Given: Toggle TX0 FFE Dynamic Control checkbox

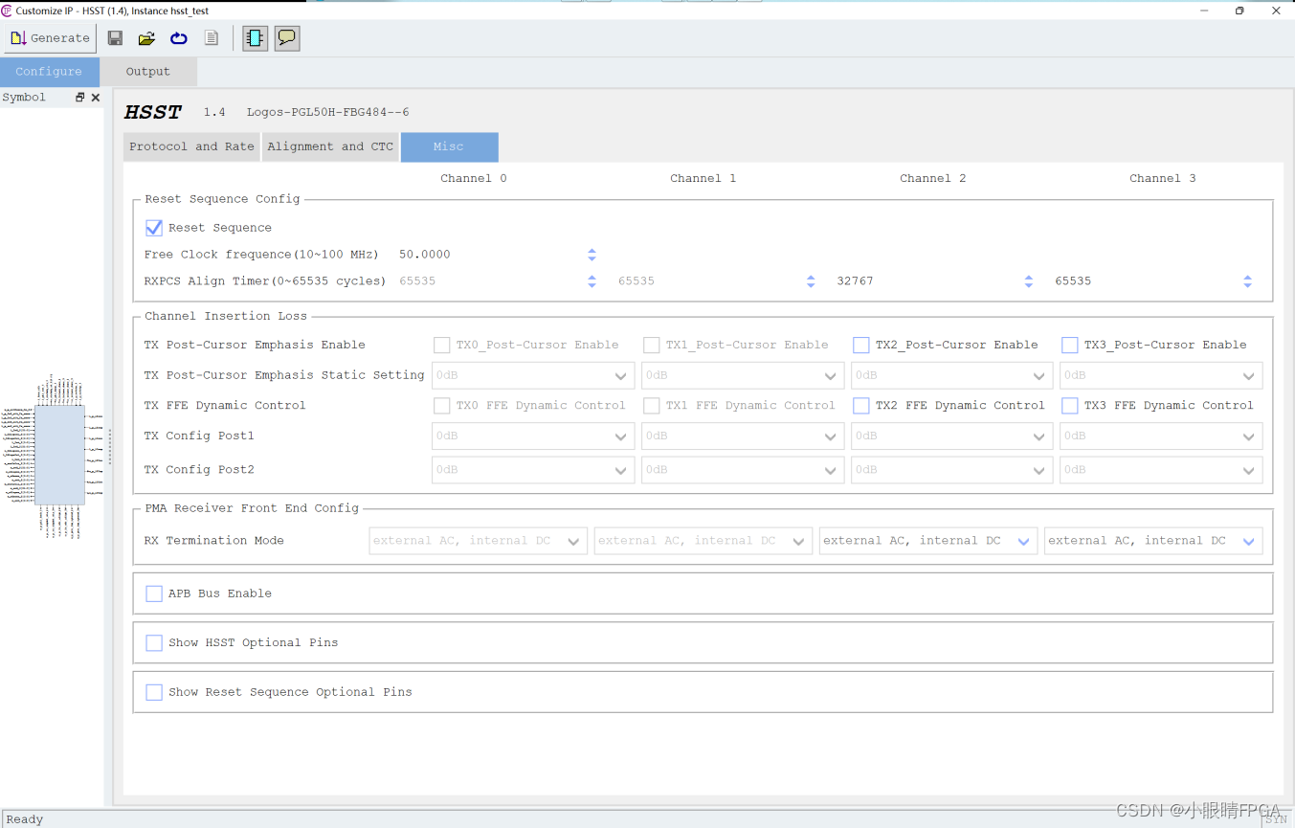Looking at the screenshot, I should tap(442, 406).
